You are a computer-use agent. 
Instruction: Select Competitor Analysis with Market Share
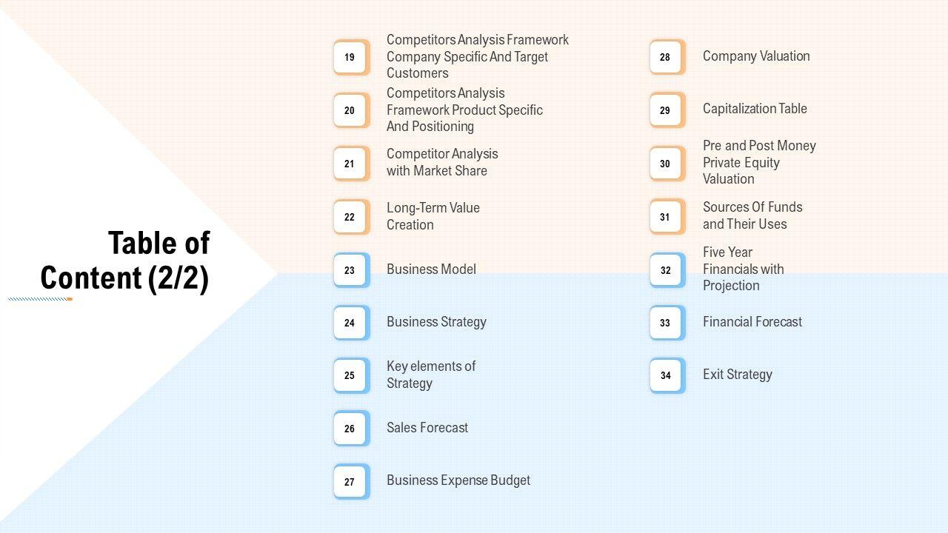coord(442,162)
